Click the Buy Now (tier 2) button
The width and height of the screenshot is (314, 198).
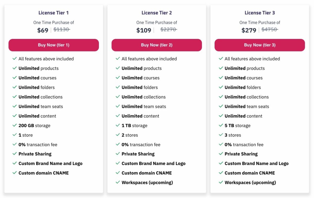click(x=157, y=45)
